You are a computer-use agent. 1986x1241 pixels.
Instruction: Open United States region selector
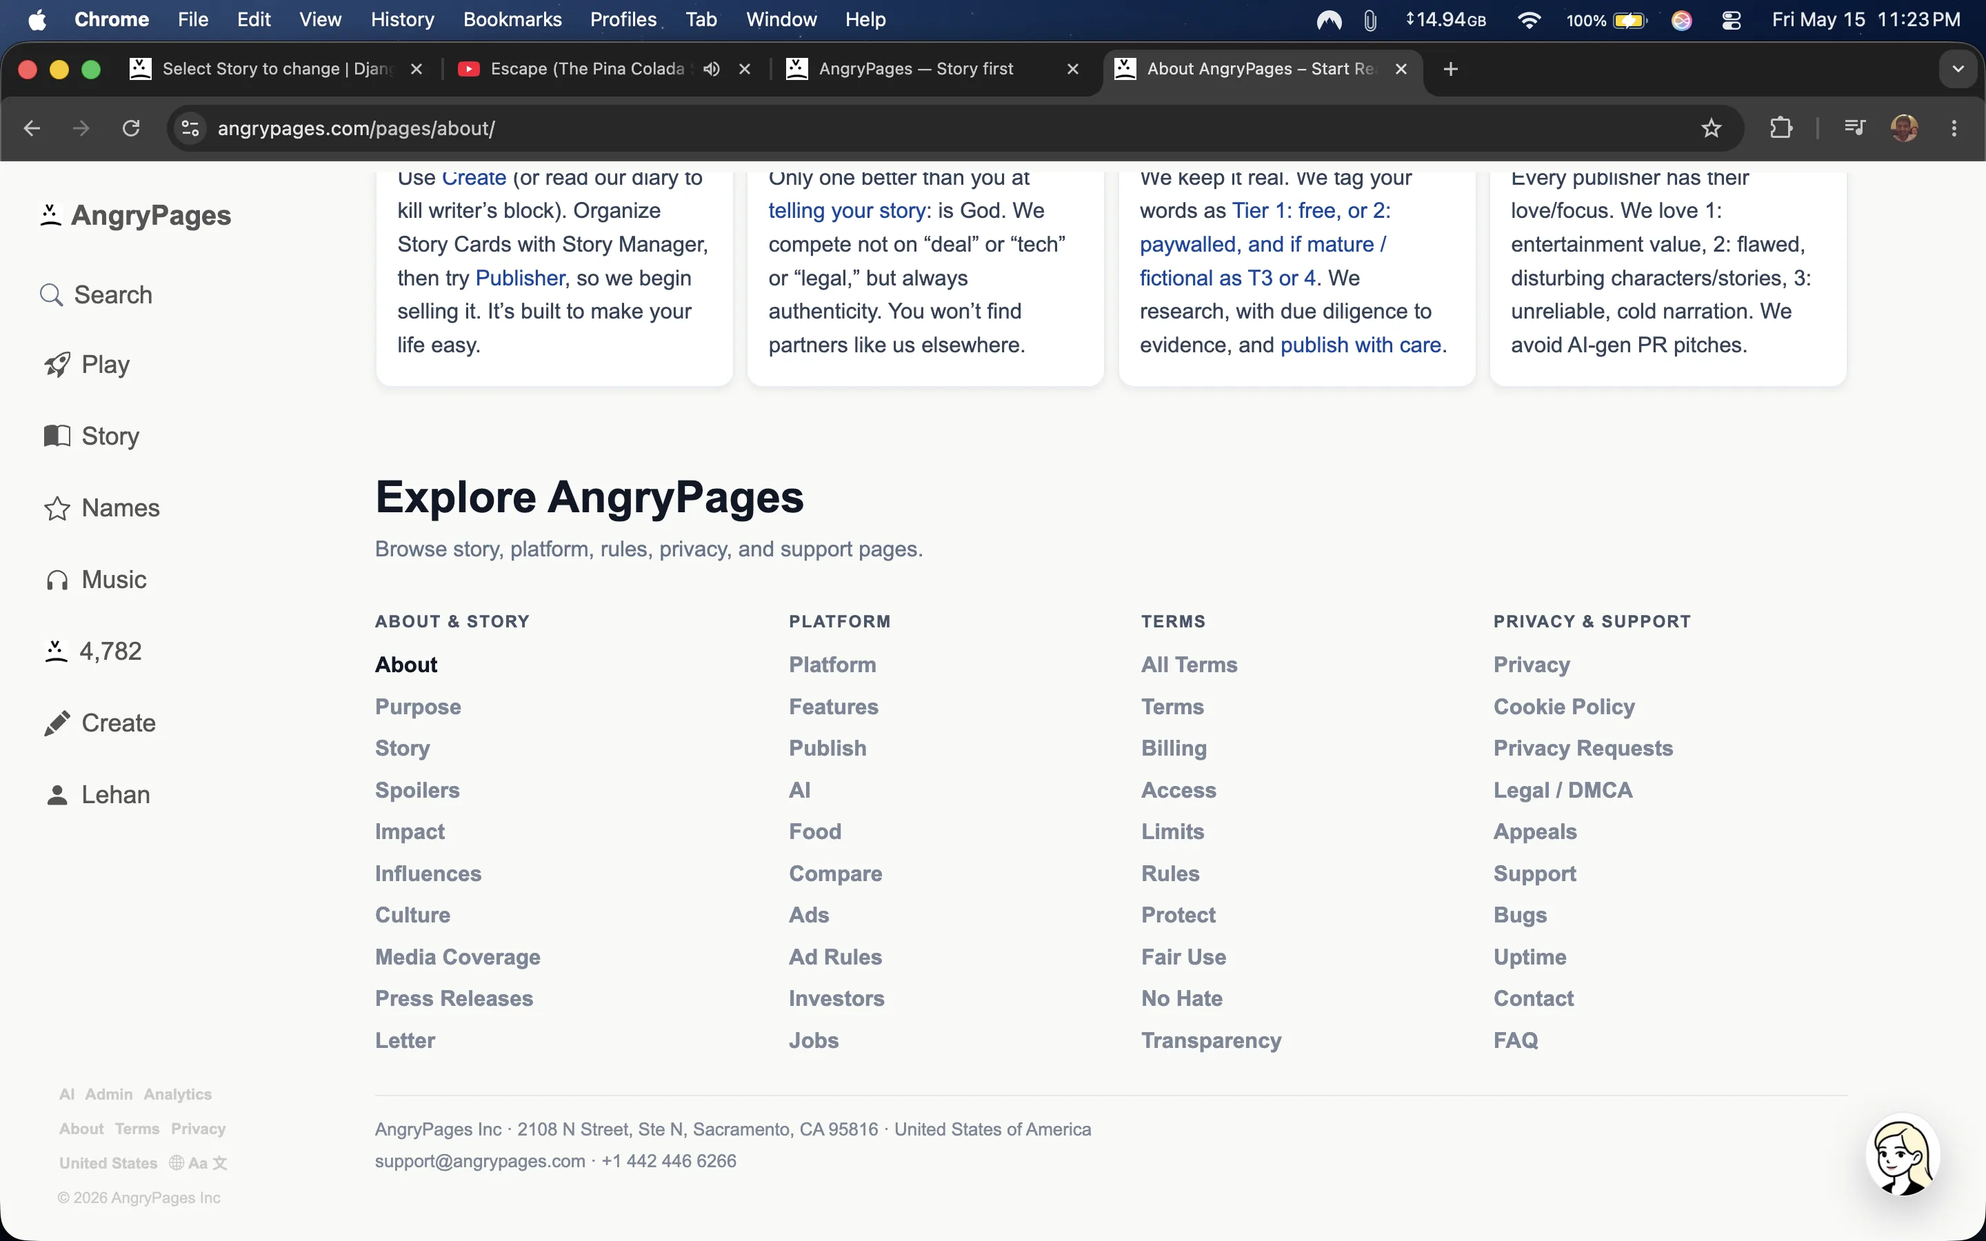click(x=108, y=1163)
